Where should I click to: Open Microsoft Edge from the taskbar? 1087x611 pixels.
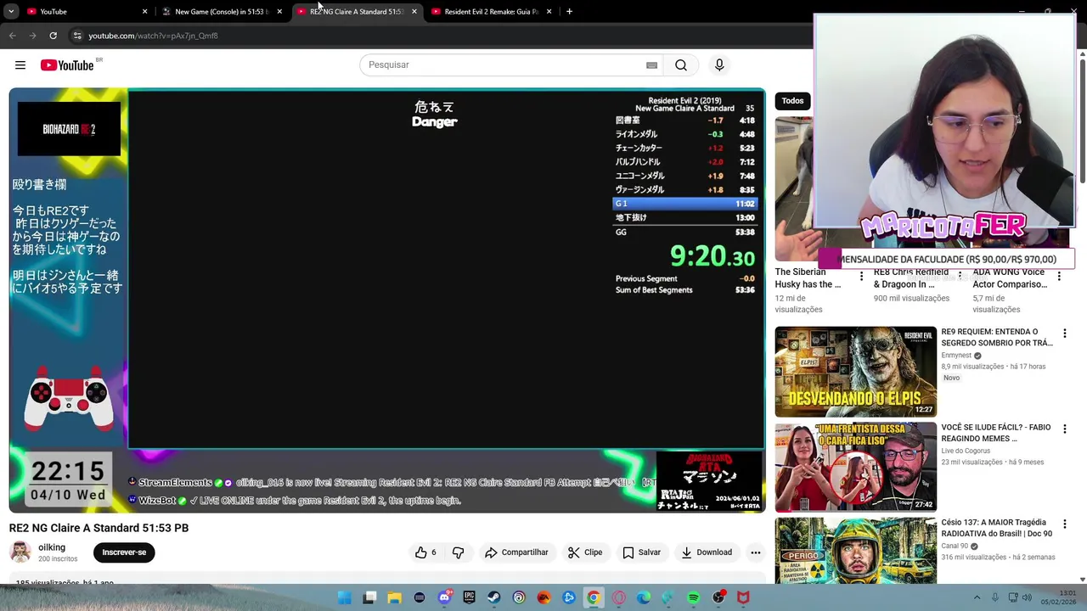tap(644, 598)
